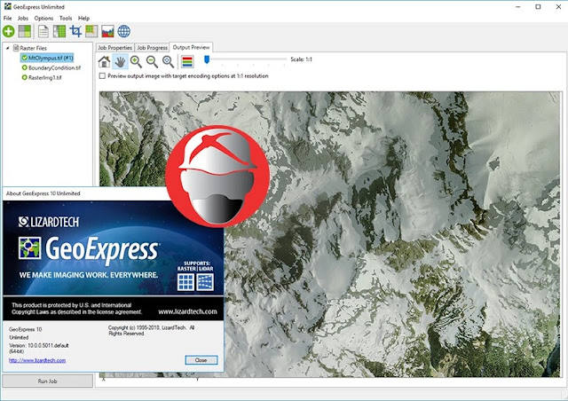Click the colored tiles toolbar icon
Screen dimensions: 568x401
(91, 32)
